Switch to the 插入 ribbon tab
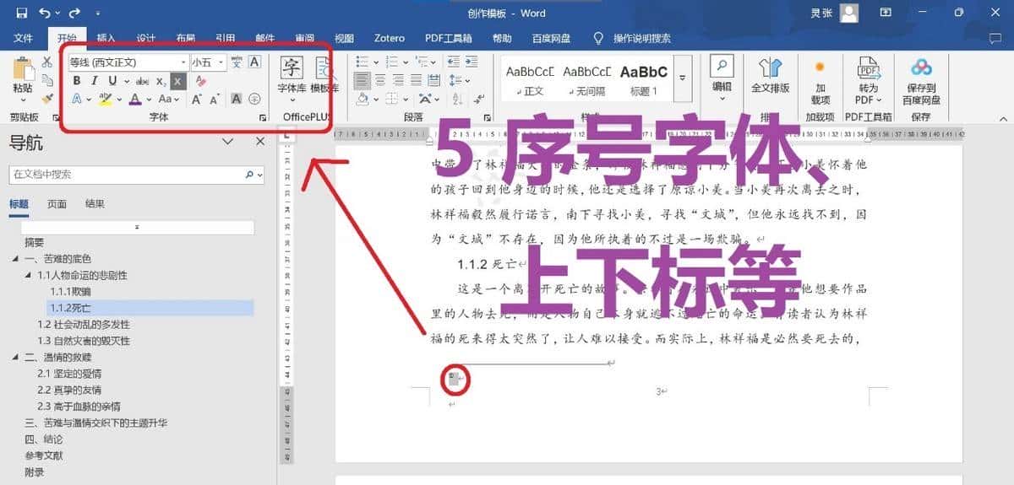This screenshot has height=485, width=1014. pyautogui.click(x=106, y=38)
